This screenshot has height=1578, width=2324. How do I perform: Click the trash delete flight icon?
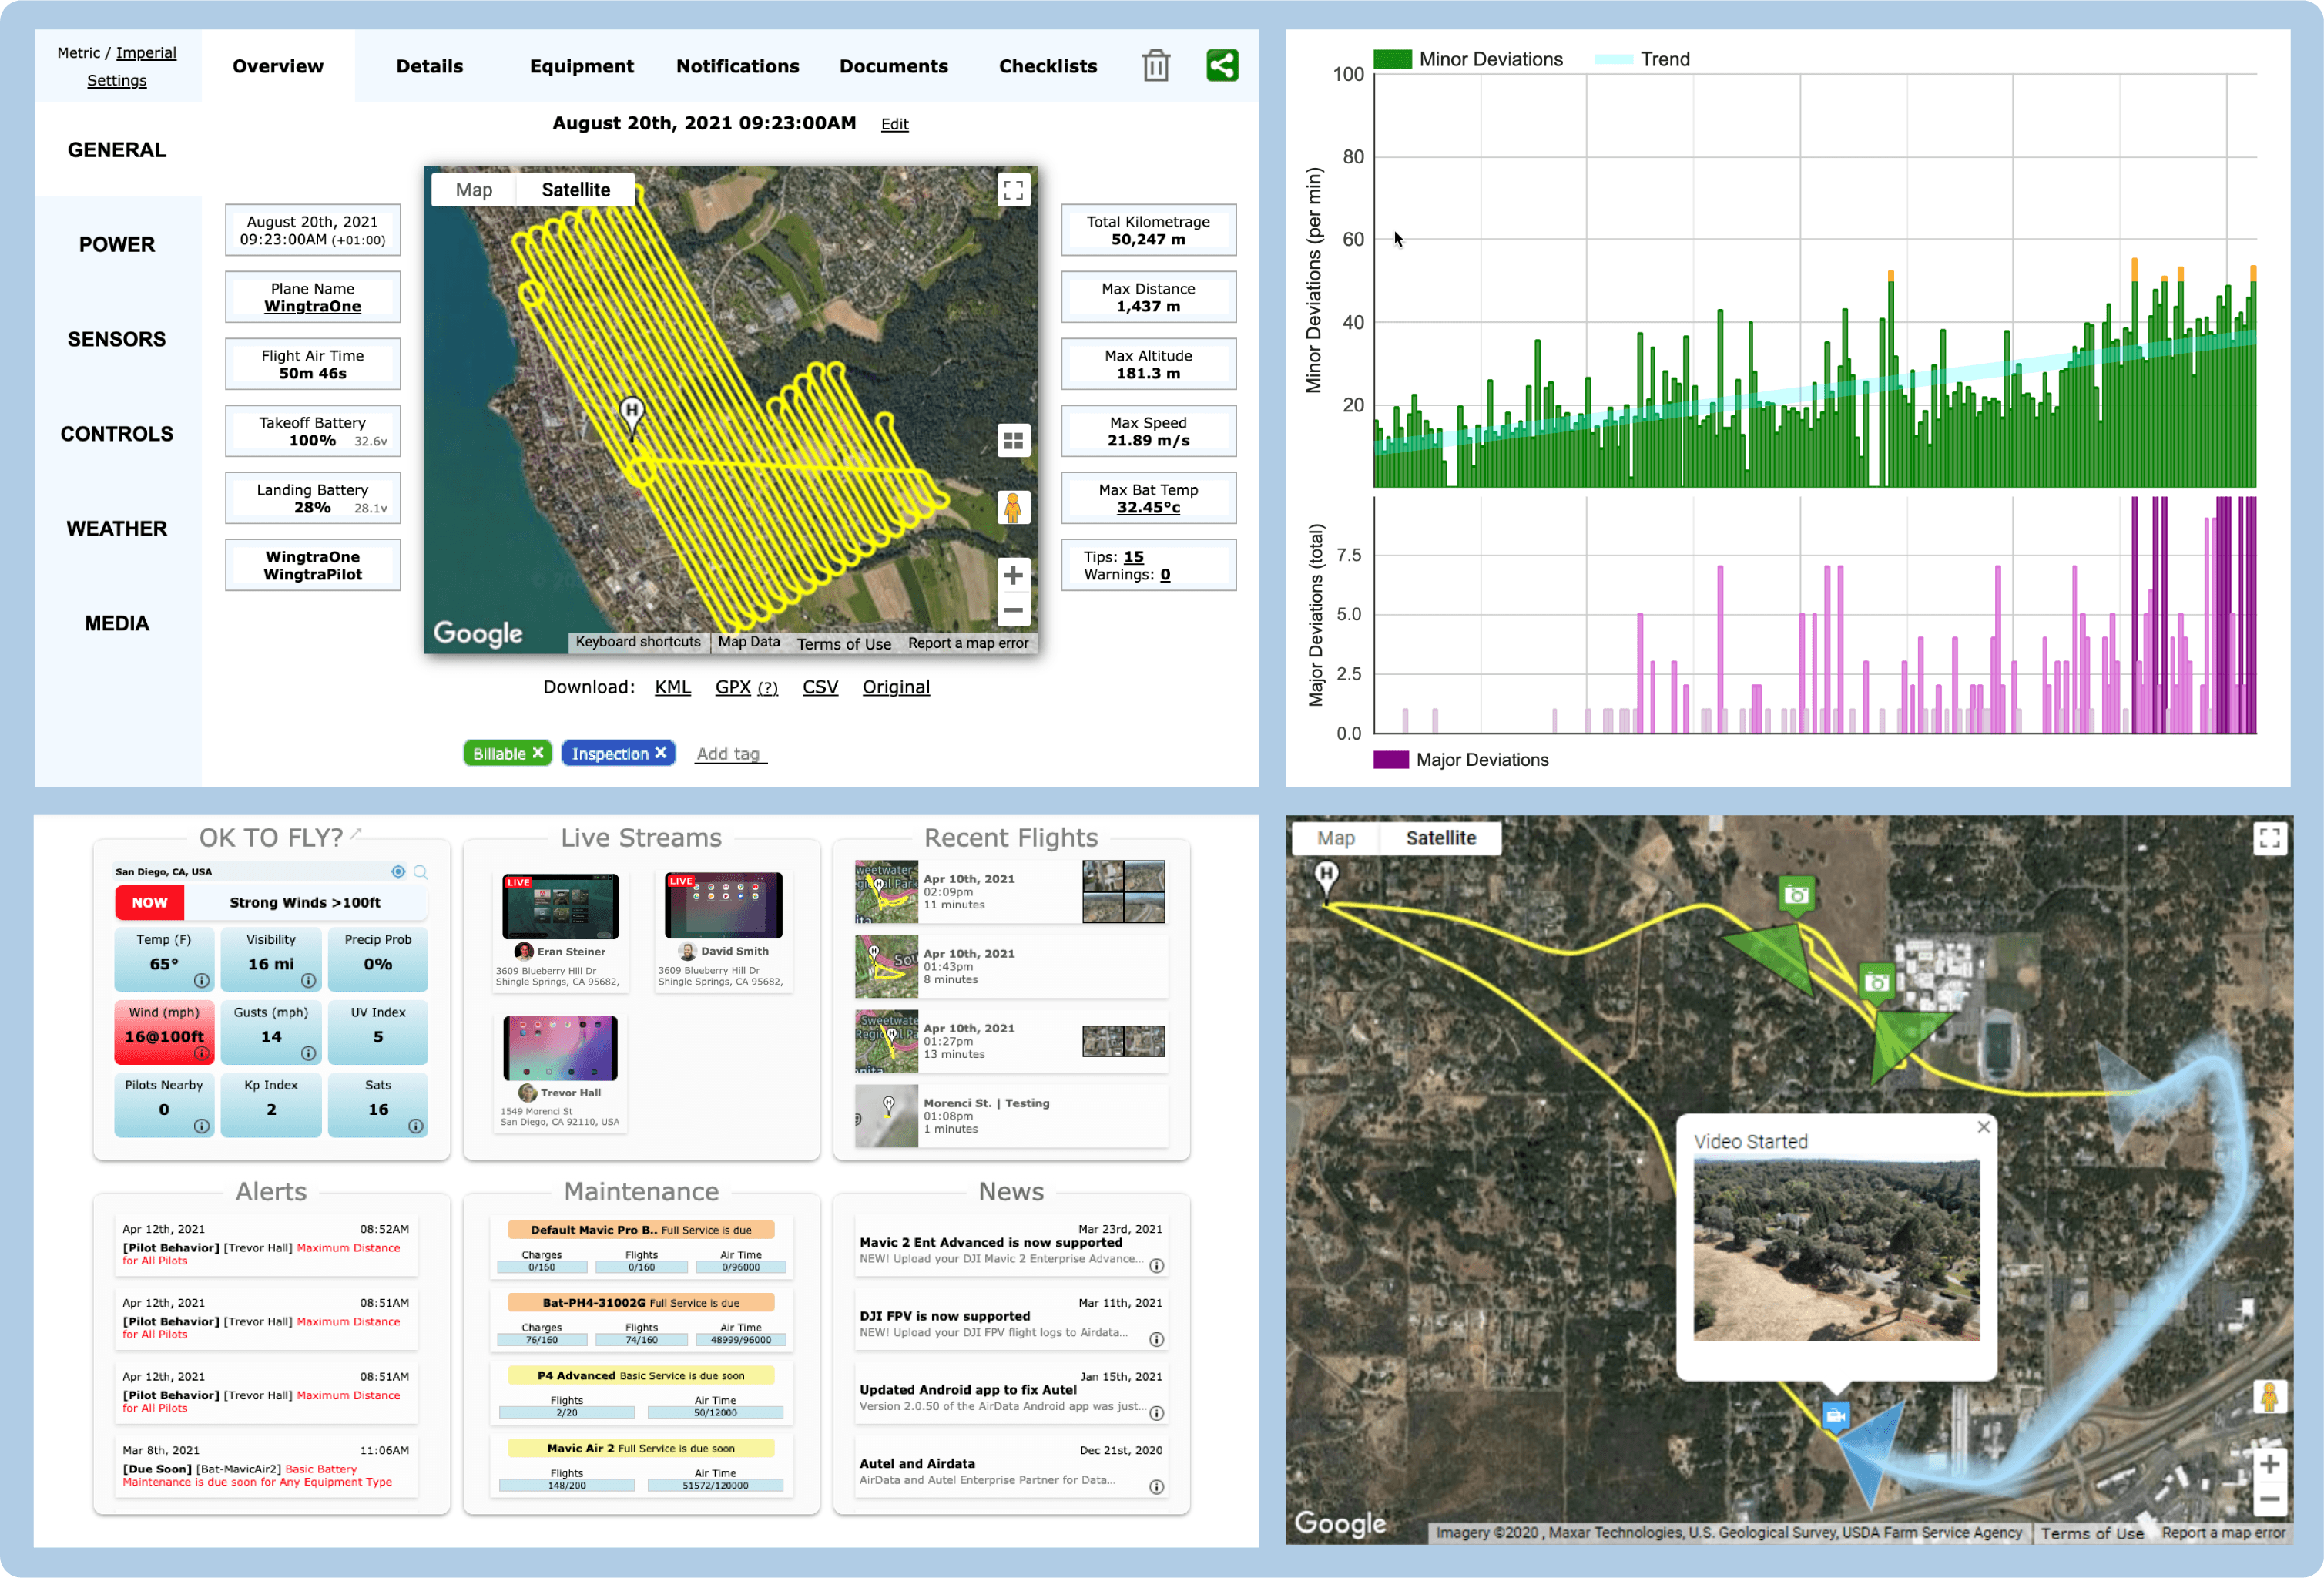(x=1155, y=66)
